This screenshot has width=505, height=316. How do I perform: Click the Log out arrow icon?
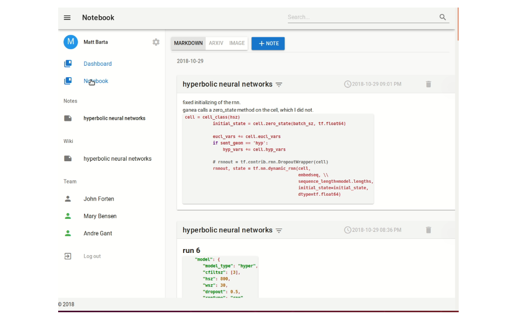[68, 256]
